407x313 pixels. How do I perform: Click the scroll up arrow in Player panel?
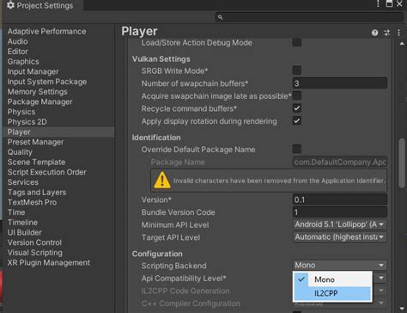coord(402,44)
